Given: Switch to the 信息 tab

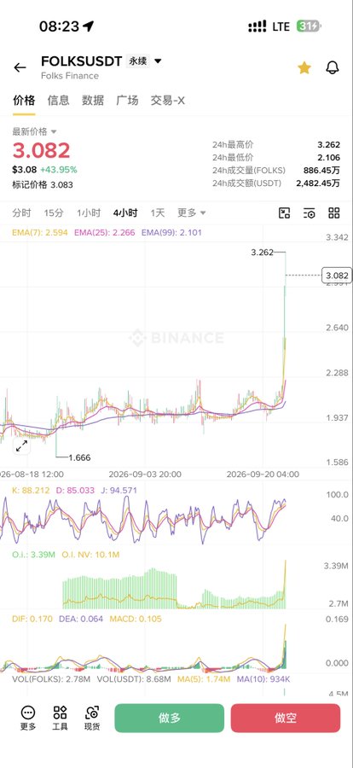Looking at the screenshot, I should click(x=58, y=101).
